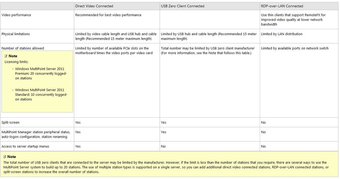Click the bold 'Note' heading in the bottom note
The height and width of the screenshot is (179, 340).
tap(12, 157)
